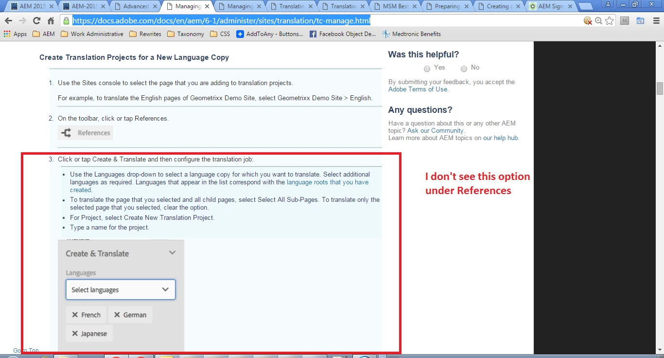
Task: Click the 'Was this helpful?' heading
Action: click(x=423, y=54)
